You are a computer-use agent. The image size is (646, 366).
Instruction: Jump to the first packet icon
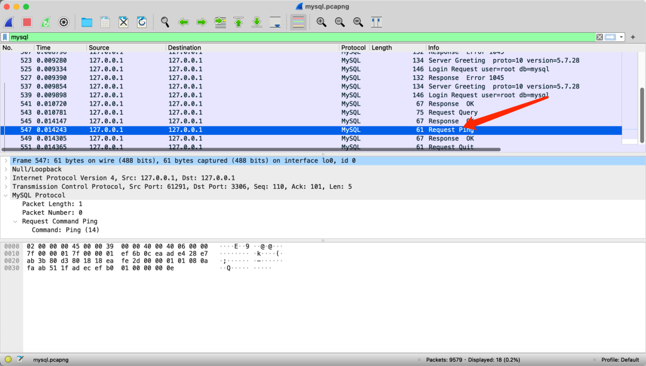coord(239,22)
